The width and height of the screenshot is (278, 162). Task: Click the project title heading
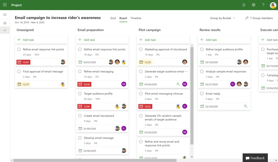(58, 18)
